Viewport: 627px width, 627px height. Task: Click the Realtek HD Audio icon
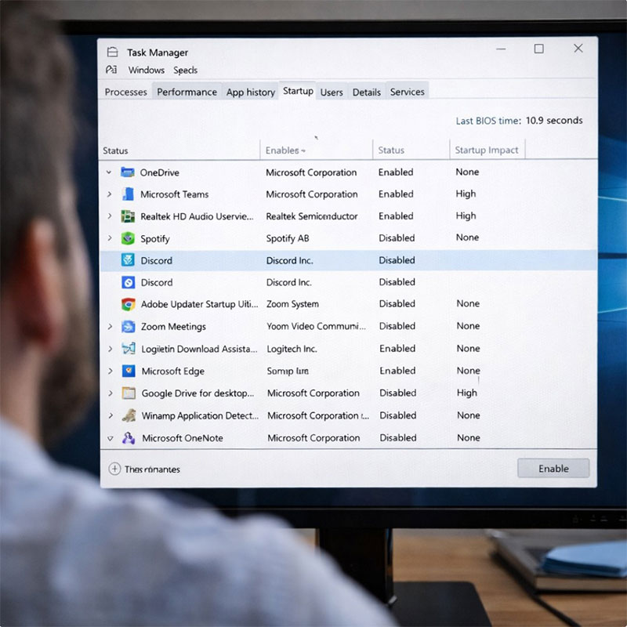pyautogui.click(x=128, y=216)
